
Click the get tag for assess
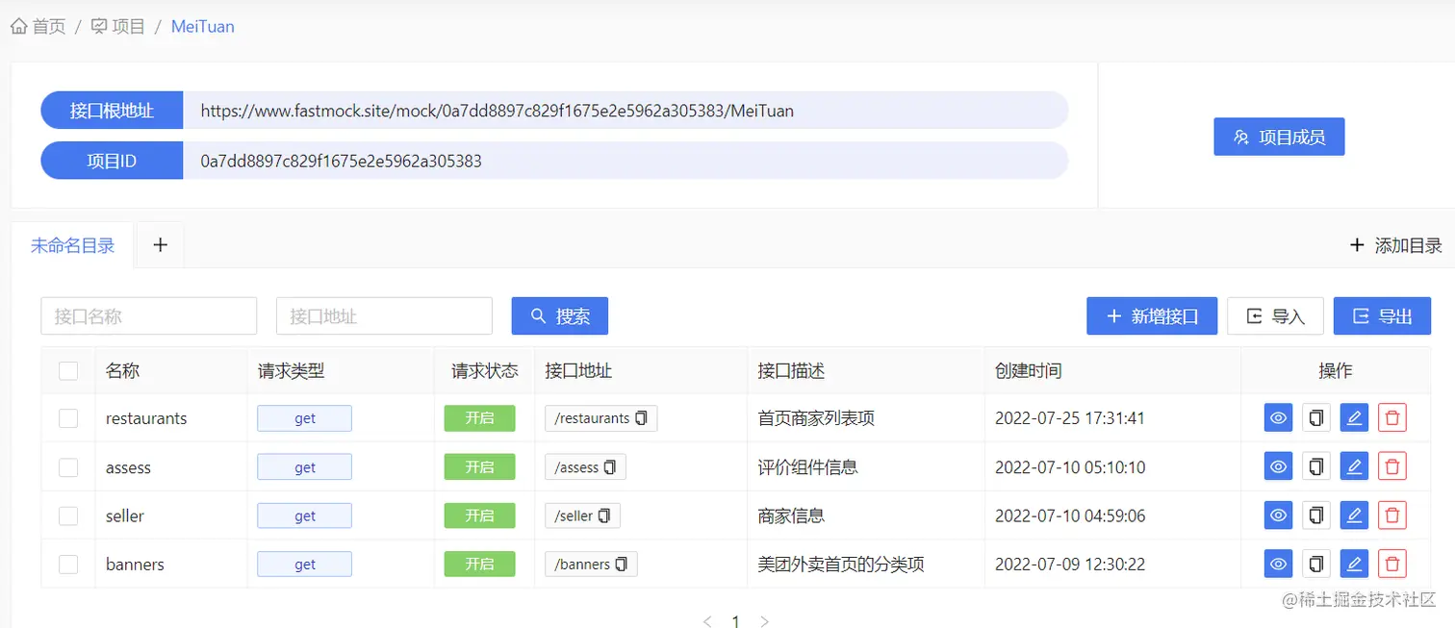304,467
